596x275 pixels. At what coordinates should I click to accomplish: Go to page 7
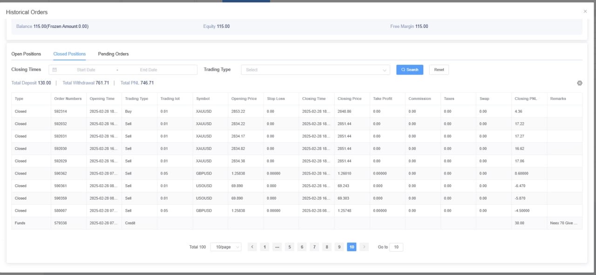(x=314, y=247)
